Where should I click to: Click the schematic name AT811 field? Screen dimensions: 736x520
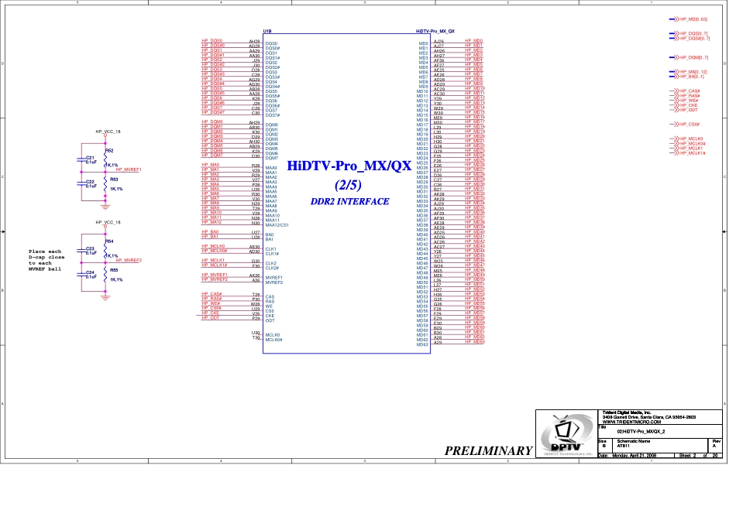pyautogui.click(x=623, y=446)
